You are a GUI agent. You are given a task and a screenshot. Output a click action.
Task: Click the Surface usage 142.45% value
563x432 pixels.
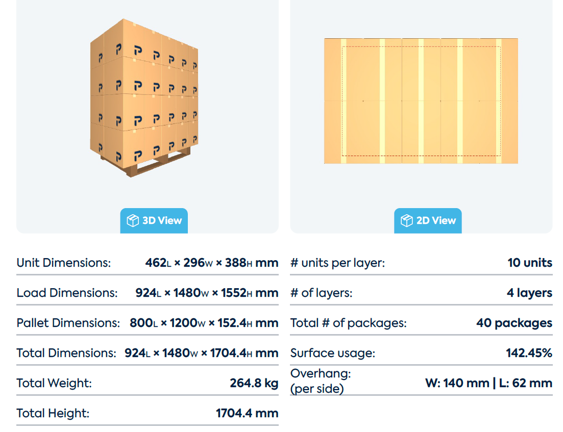(529, 353)
